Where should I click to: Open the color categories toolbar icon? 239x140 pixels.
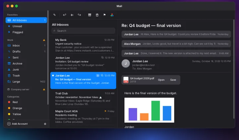[112, 15]
